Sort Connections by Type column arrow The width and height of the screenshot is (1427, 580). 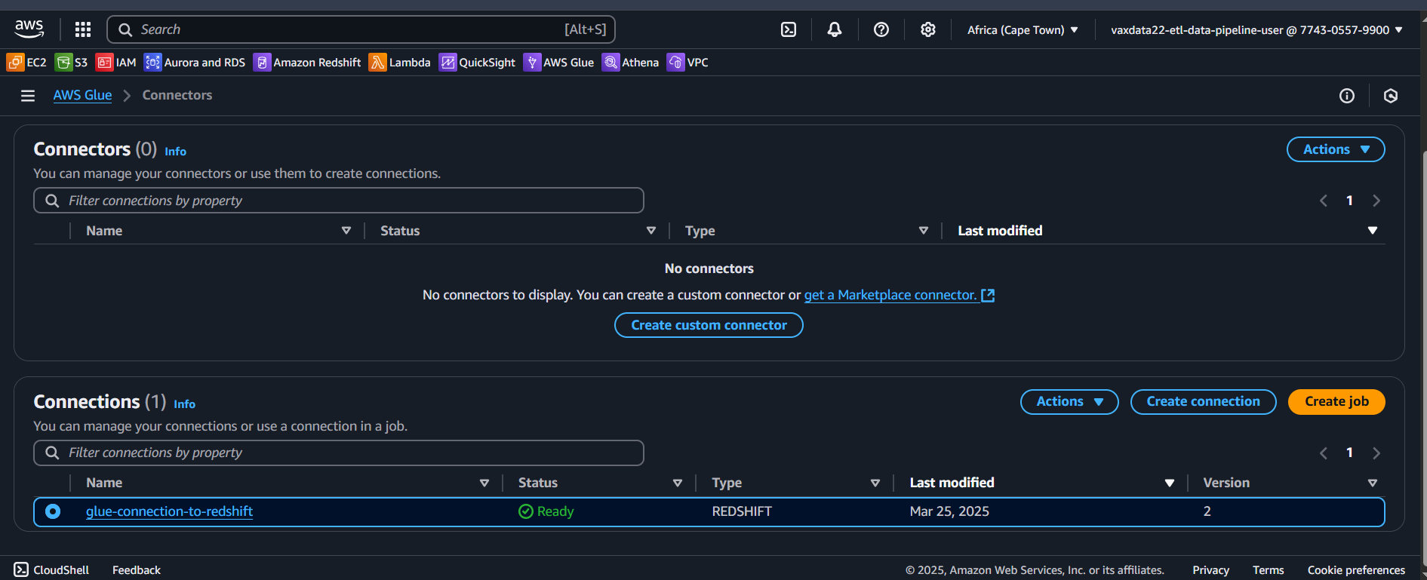click(875, 483)
